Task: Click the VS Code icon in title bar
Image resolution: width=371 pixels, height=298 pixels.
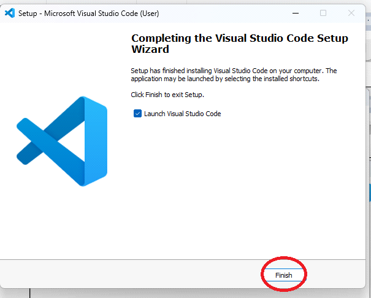Action: [9, 13]
